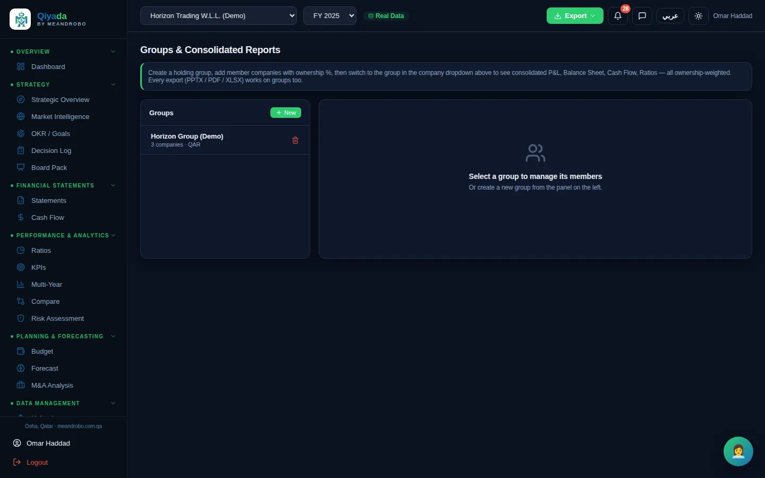Click the Risk Assessment shield icon
The width and height of the screenshot is (765, 478).
tap(21, 319)
